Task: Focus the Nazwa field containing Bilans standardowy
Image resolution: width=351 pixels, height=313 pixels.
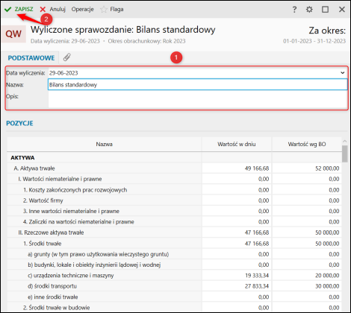Action: [198, 85]
